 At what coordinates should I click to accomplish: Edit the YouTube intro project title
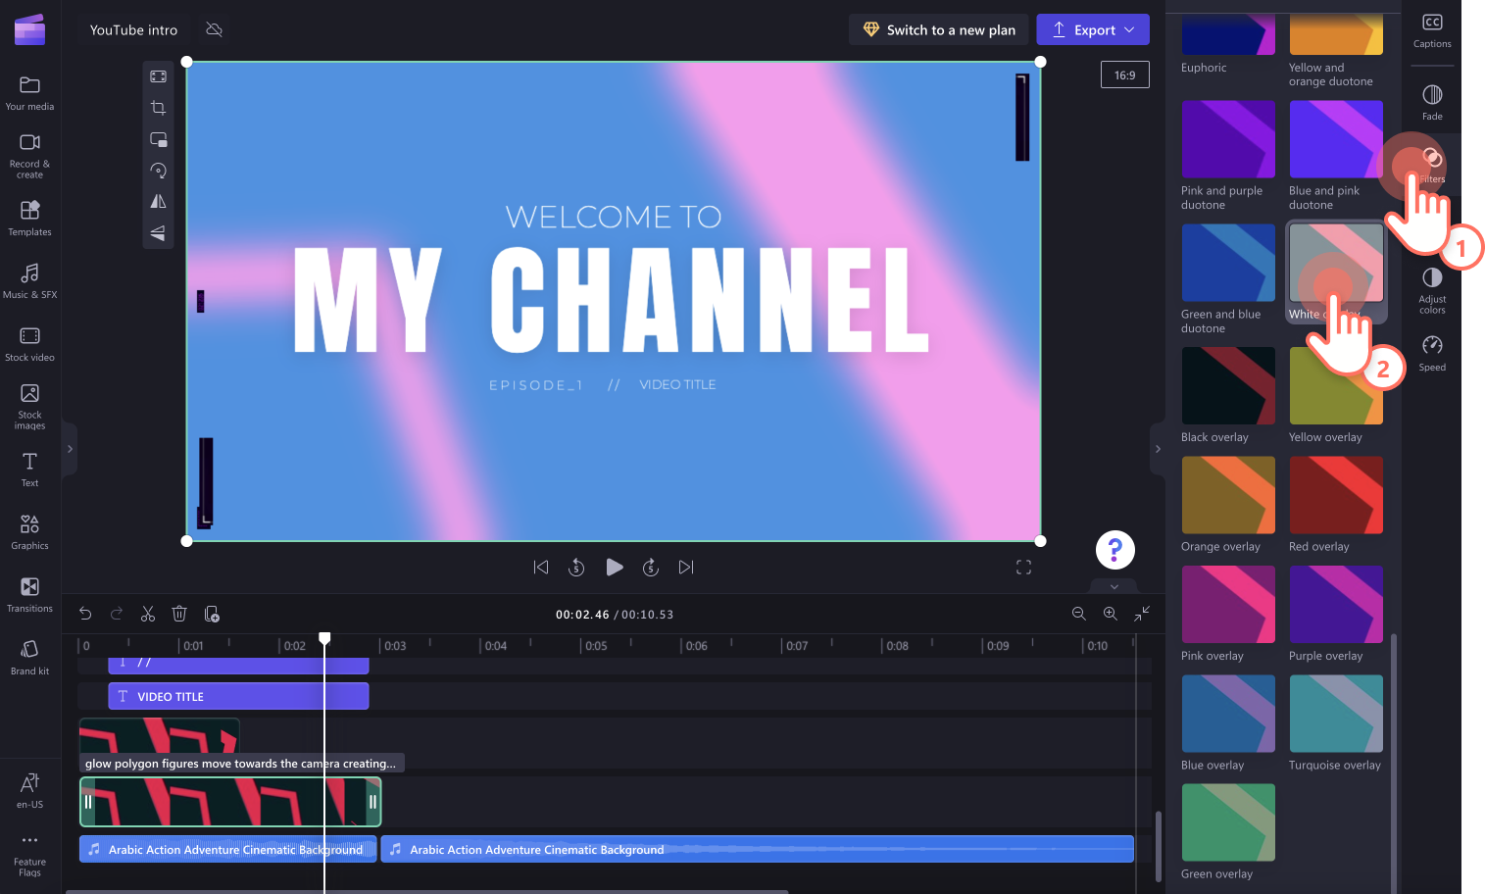point(133,29)
